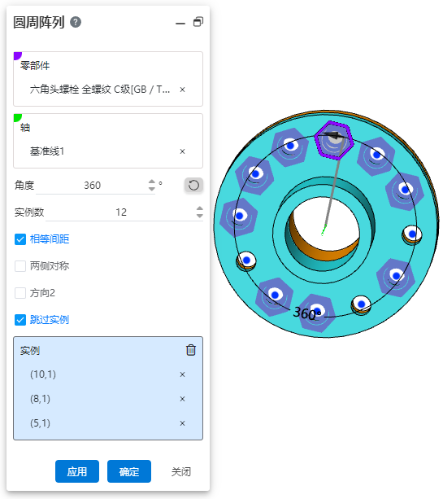Clear the 基准线1 axis selection
Image resolution: width=443 pixels, height=499 pixels.
tap(182, 151)
